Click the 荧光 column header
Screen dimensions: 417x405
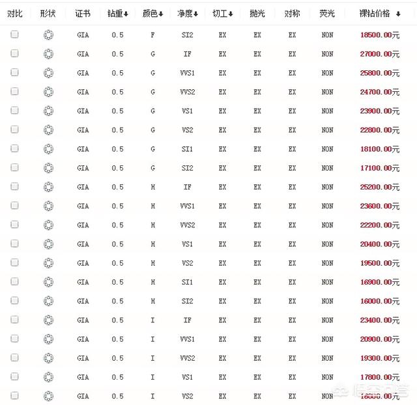(327, 14)
